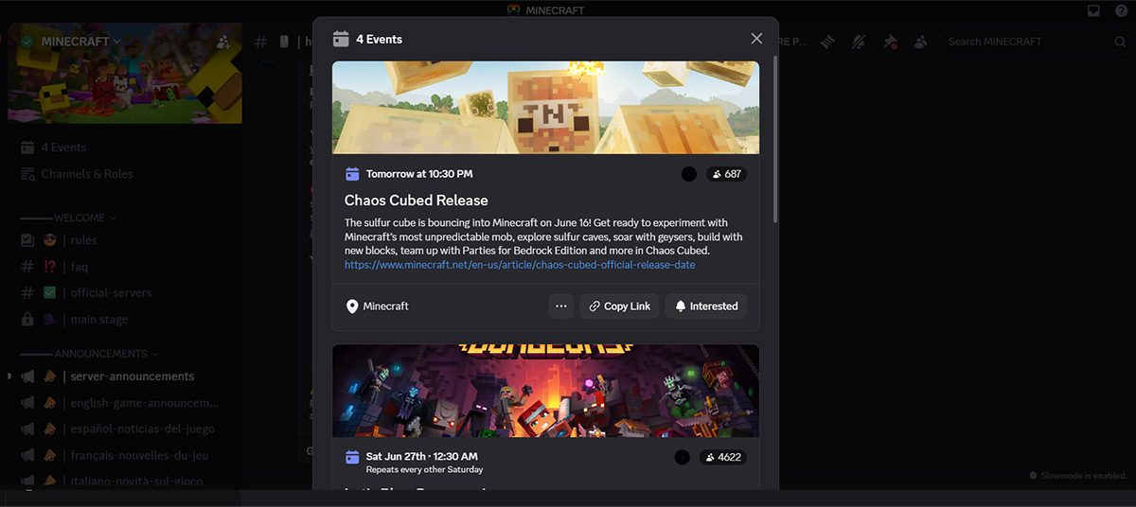Click the rules checkbox channel icon

click(x=27, y=240)
